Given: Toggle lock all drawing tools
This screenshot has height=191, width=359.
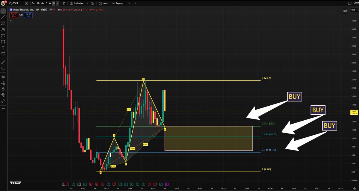Looking at the screenshot, I should pos(3,89).
